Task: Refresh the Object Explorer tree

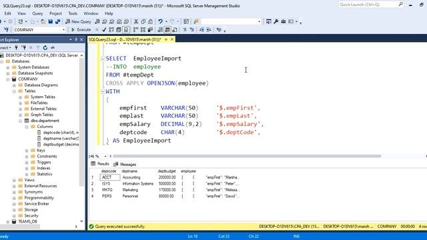Action: click(x=45, y=47)
